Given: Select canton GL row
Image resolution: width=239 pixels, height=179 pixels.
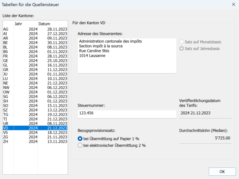Looking at the screenshot, I should point(35,65).
